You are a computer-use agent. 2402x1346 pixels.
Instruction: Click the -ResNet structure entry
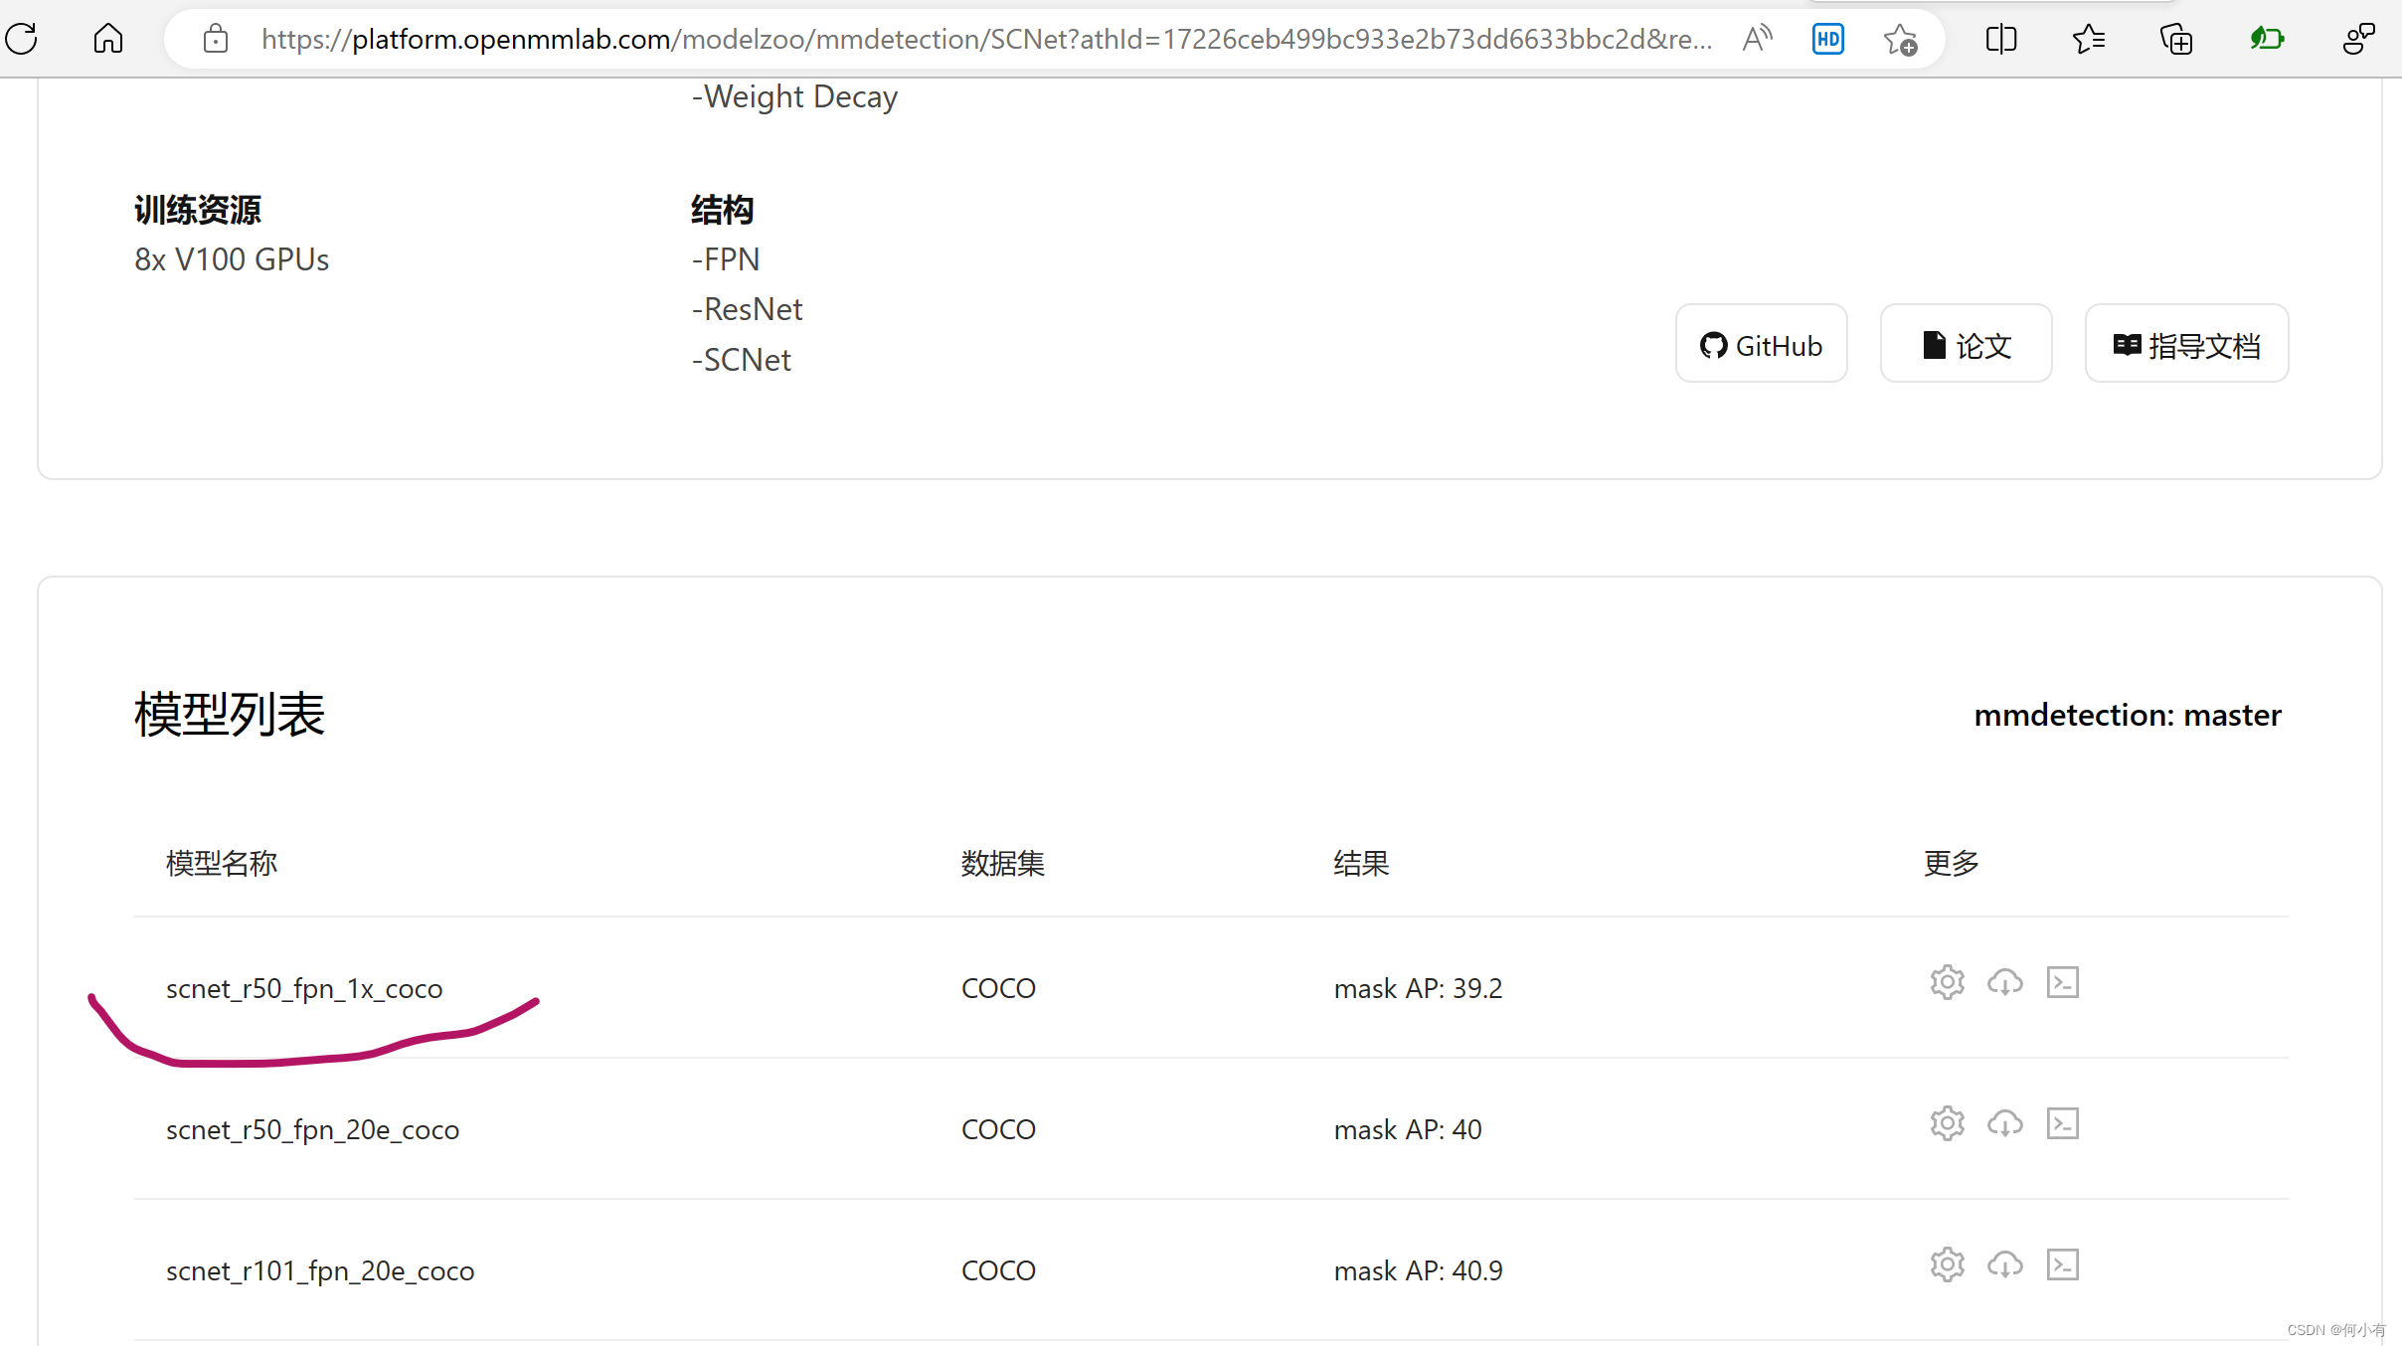pos(747,309)
